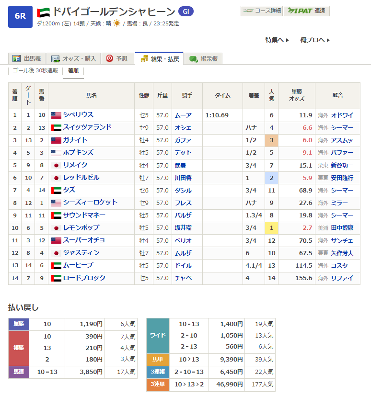Switch to ゴール後30秒速報 sub-tab
Screen dimensions: 371x396
[35, 70]
